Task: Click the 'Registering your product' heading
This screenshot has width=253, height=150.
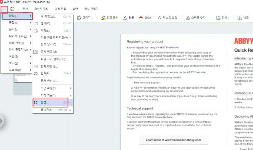Action: pos(145,42)
